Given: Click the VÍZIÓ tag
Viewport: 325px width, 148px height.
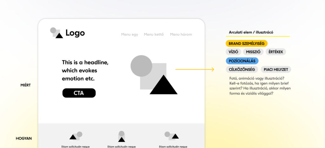Looking at the screenshot, I should click(233, 52).
